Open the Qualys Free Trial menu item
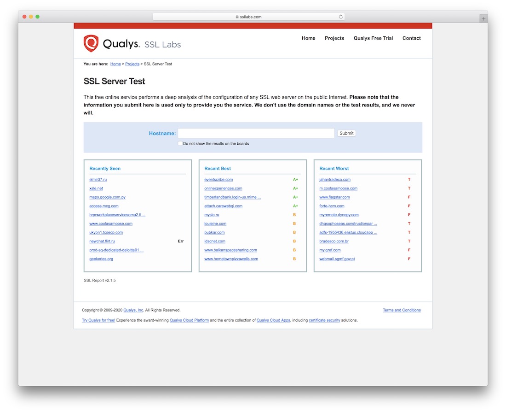The width and height of the screenshot is (506, 412). click(373, 38)
